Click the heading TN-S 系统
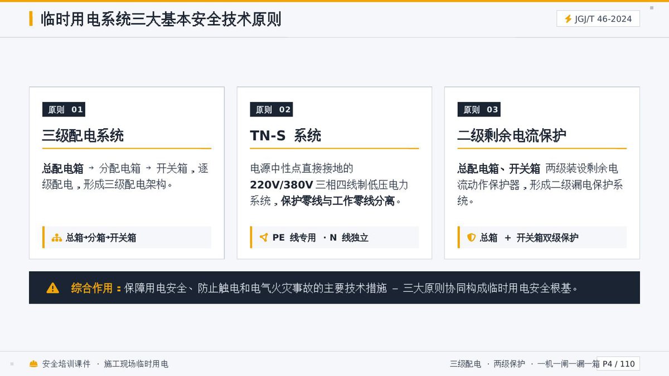This screenshot has width=669, height=376. (285, 135)
